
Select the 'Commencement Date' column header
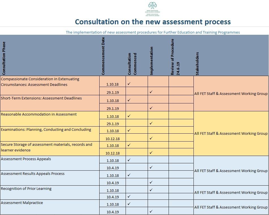103,56
